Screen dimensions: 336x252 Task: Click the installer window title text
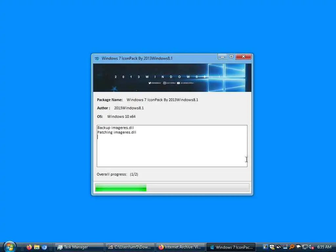point(137,58)
